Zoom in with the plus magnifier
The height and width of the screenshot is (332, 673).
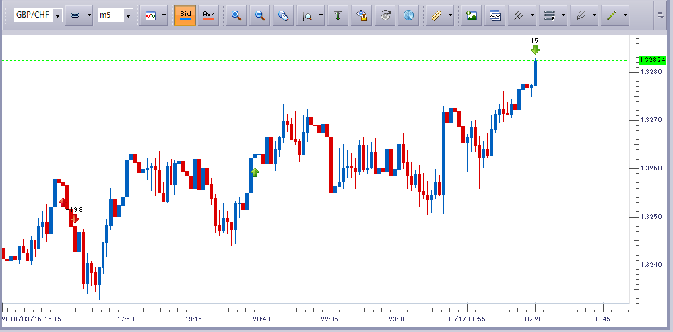tap(236, 15)
